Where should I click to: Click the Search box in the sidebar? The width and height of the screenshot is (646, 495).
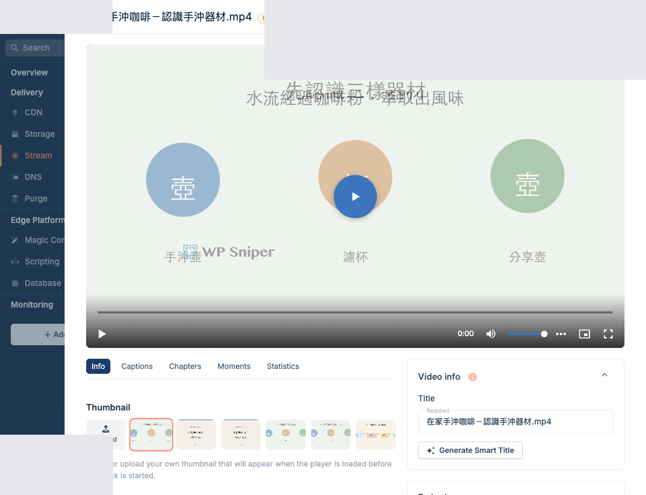tap(35, 48)
